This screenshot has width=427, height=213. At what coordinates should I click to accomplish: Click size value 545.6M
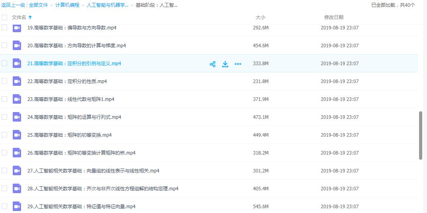tap(260, 207)
